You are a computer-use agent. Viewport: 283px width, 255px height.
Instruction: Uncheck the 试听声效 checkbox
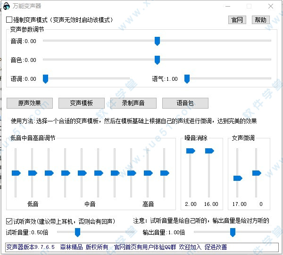[x=9, y=221]
